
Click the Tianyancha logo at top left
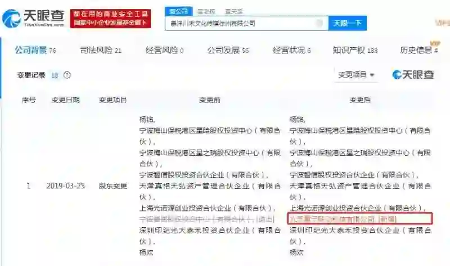click(33, 19)
